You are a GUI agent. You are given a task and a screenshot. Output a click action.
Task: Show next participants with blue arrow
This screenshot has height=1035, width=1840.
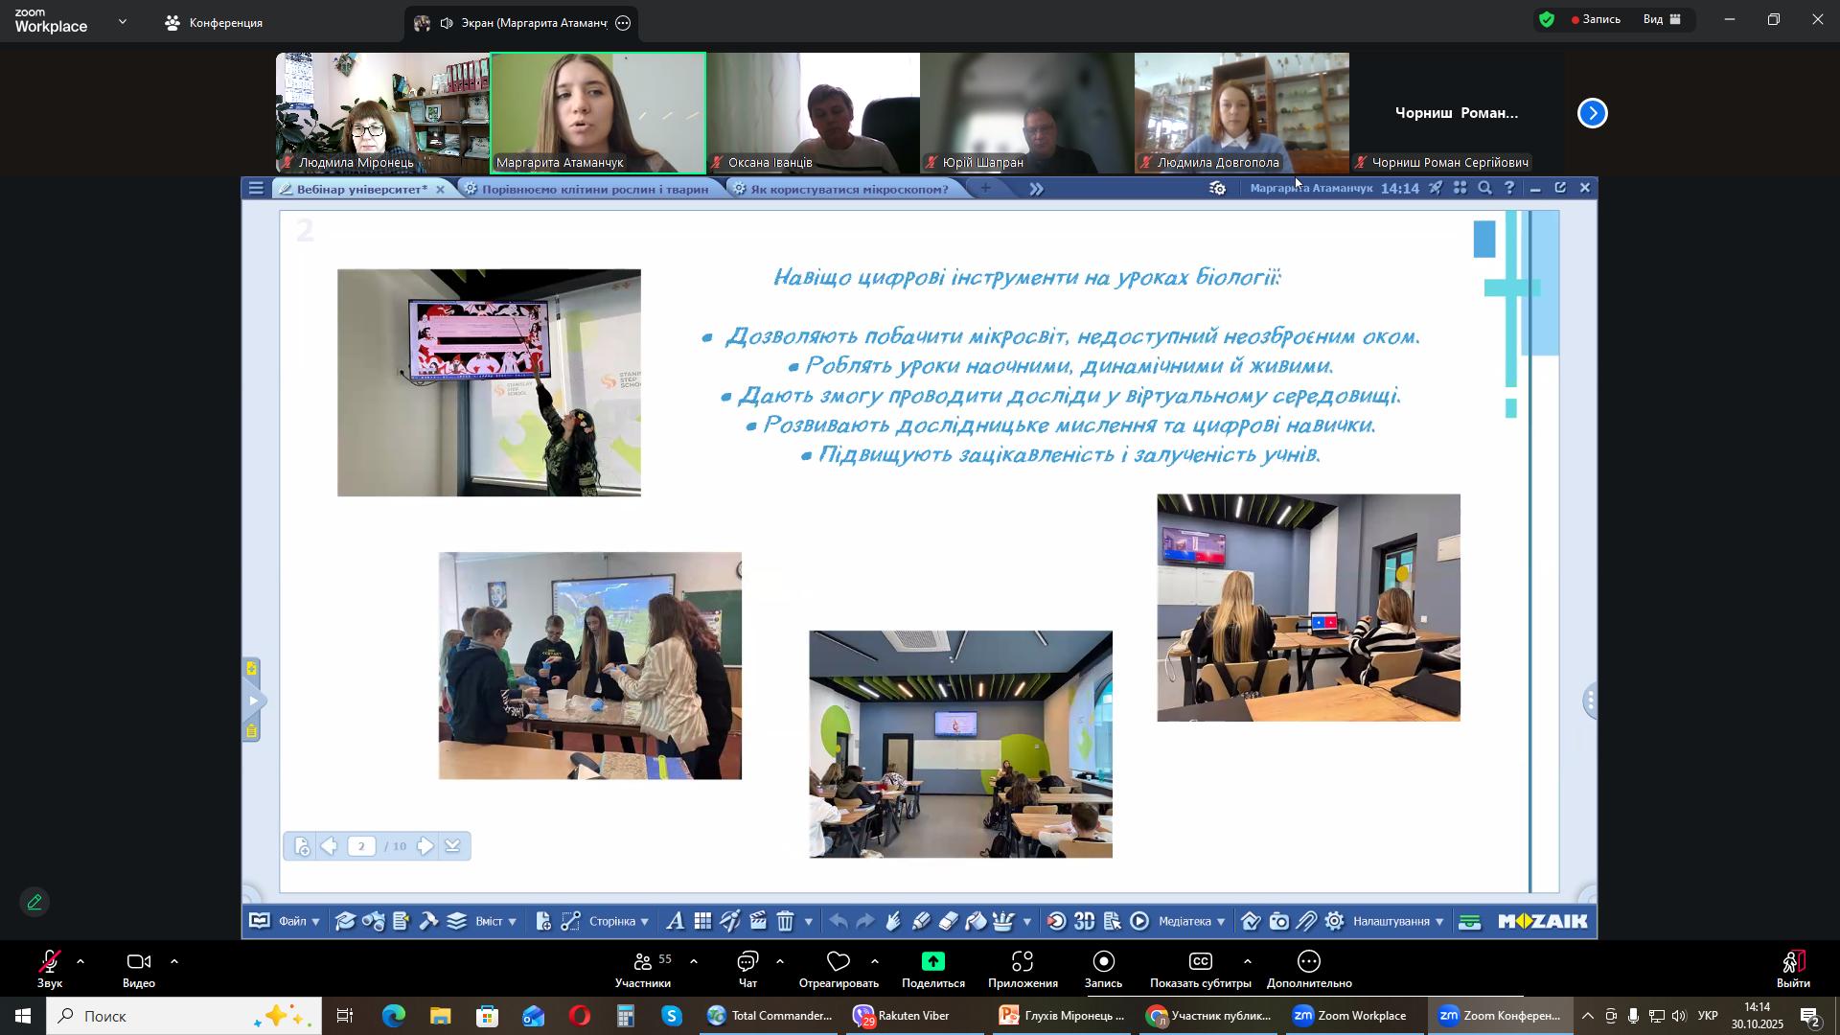point(1593,113)
